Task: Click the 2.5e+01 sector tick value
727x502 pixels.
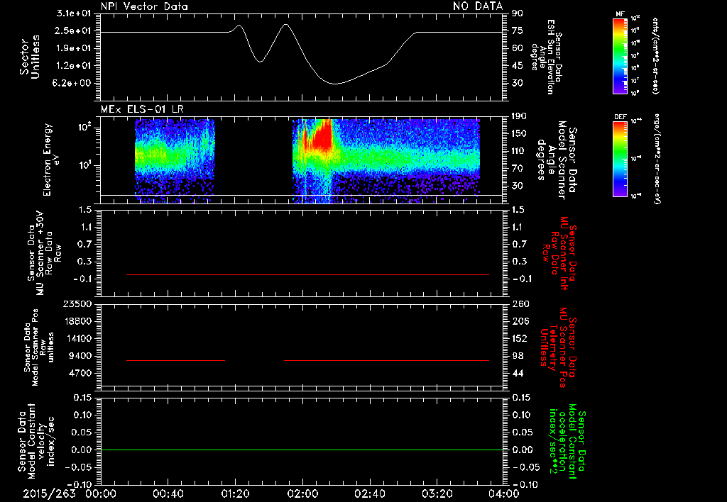Action: tap(74, 30)
